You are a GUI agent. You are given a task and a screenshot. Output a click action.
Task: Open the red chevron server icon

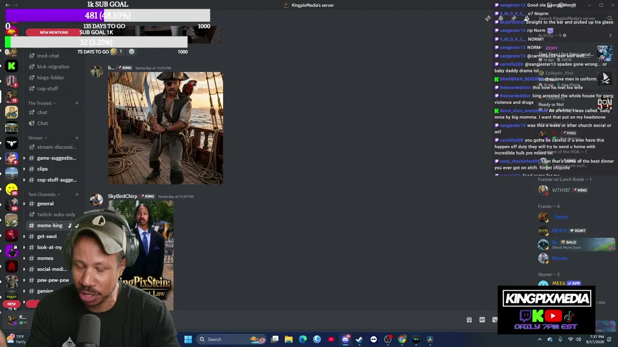(x=12, y=267)
